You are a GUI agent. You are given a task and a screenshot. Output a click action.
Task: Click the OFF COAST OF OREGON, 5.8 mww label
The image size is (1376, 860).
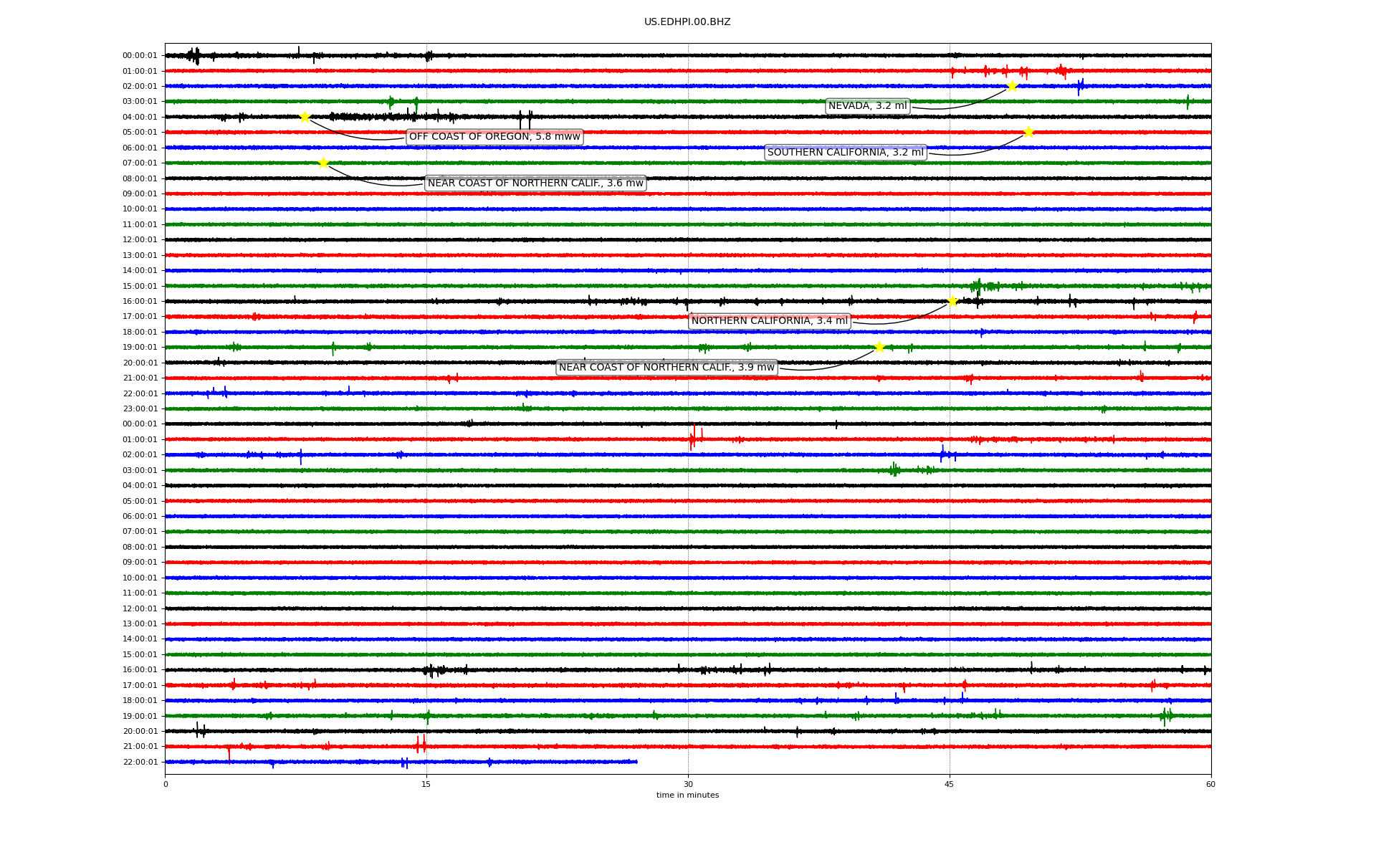coord(494,137)
